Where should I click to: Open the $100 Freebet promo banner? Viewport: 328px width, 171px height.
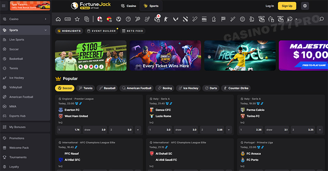[91, 55]
